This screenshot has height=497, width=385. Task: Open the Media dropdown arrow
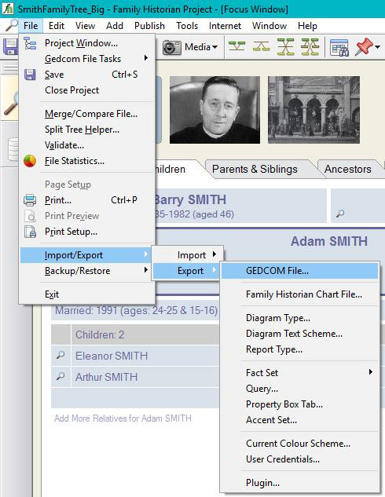[215, 47]
